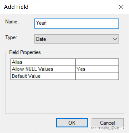Click the Name: label
The height and width of the screenshot is (133, 129).
click(12, 22)
